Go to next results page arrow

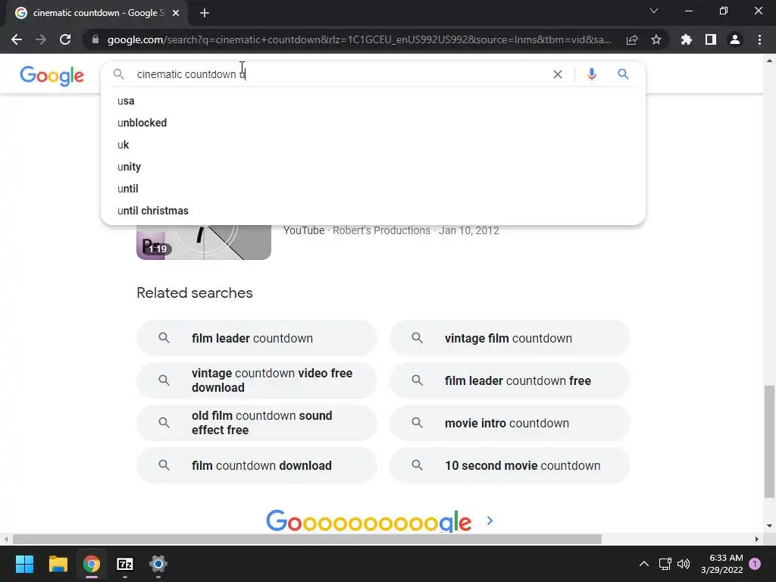coord(490,521)
